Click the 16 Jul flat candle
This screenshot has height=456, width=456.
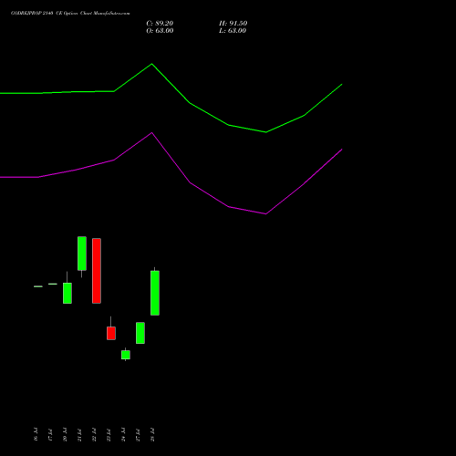38,286
